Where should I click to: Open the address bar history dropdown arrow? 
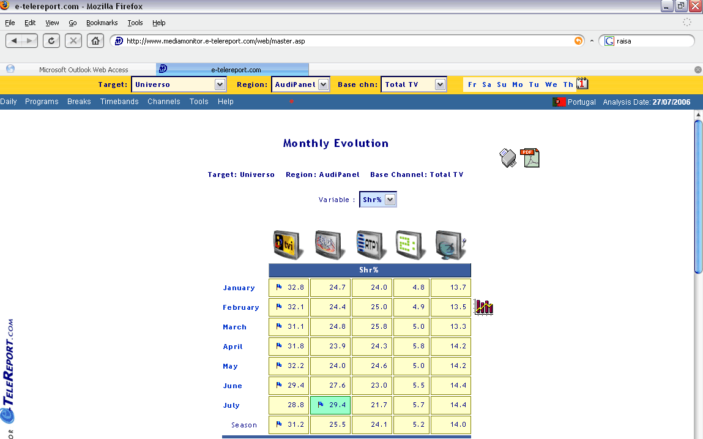click(592, 41)
